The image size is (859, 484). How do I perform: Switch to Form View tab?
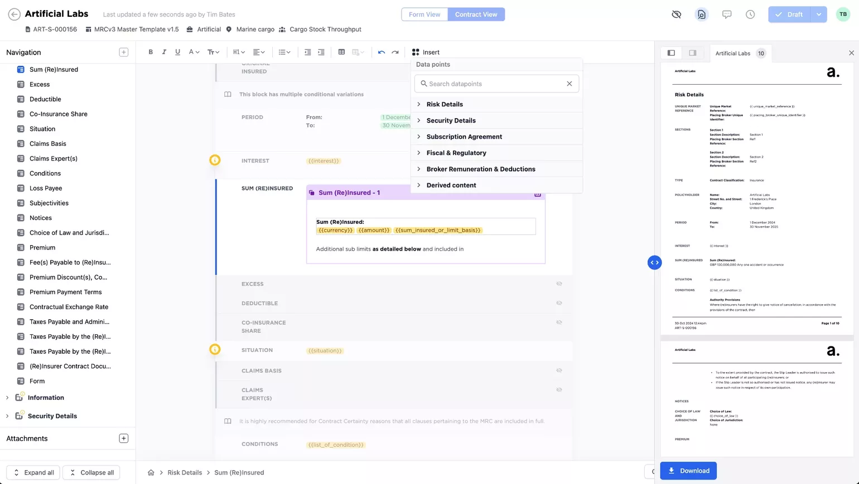[424, 14]
